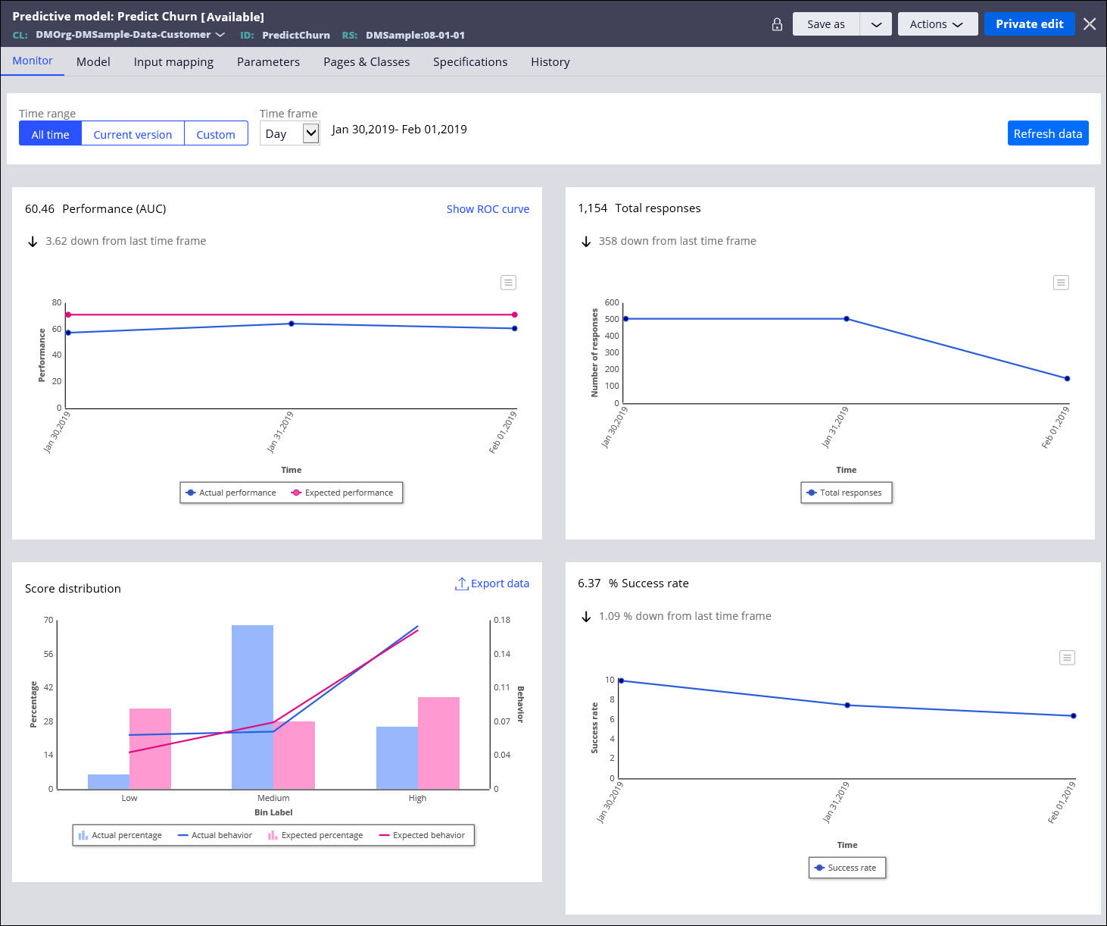Viewport: 1107px width, 926px height.
Task: Click the Export data upload icon
Action: [461, 583]
